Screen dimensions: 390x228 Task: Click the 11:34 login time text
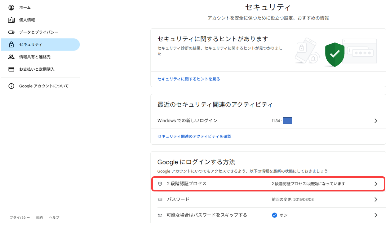tap(276, 121)
